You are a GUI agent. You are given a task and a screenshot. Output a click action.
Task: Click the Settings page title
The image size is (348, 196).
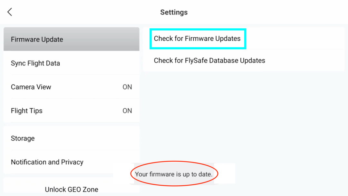click(x=174, y=12)
